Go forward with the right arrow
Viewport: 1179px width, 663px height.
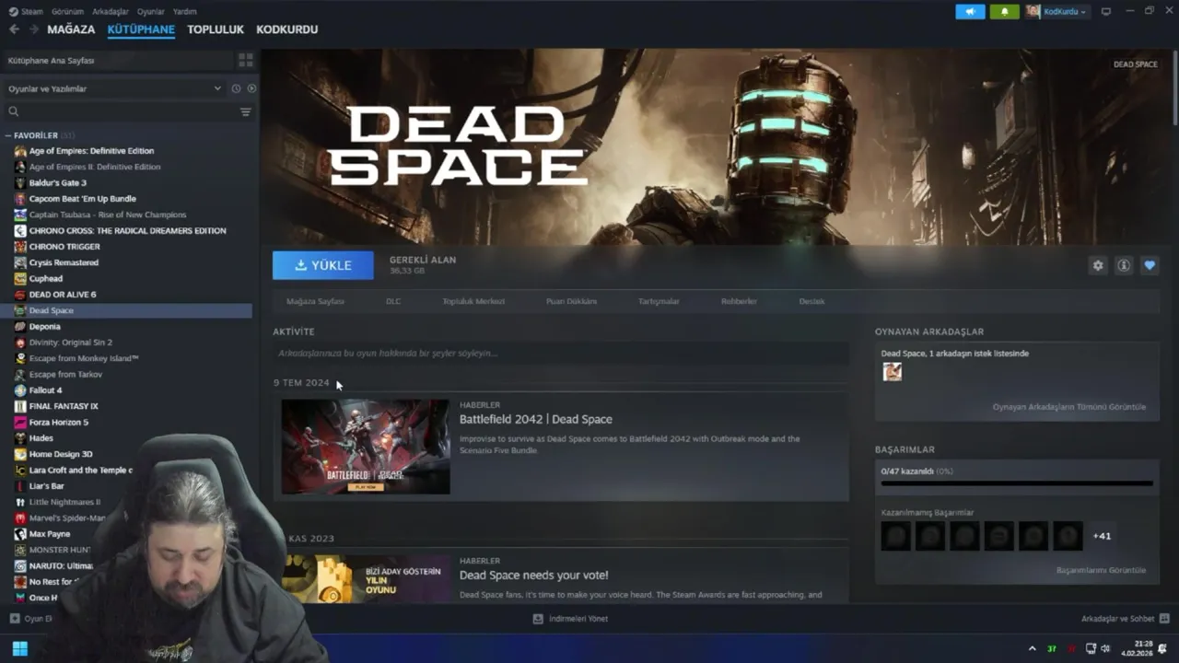[x=34, y=29]
